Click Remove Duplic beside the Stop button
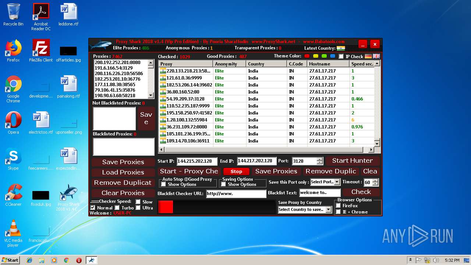 pyautogui.click(x=331, y=171)
